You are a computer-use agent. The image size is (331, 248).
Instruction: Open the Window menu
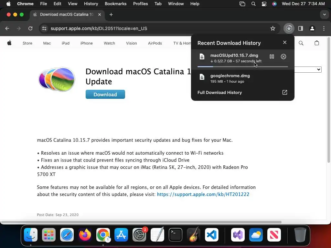point(176,4)
